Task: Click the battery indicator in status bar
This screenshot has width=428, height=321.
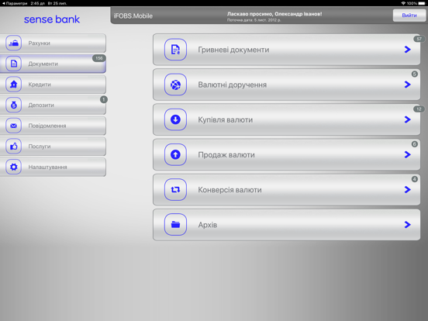Action: tap(422, 3)
